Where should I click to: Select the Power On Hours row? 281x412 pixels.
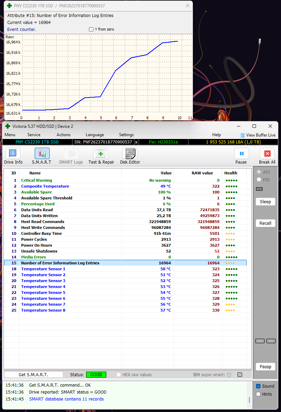point(125,245)
